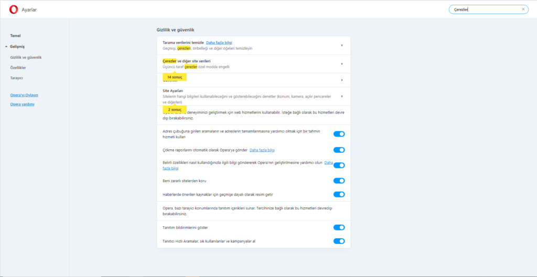Toggle Tanıtıcı Hızlı Aramalar switch
The image size is (537, 277).
pos(339,241)
